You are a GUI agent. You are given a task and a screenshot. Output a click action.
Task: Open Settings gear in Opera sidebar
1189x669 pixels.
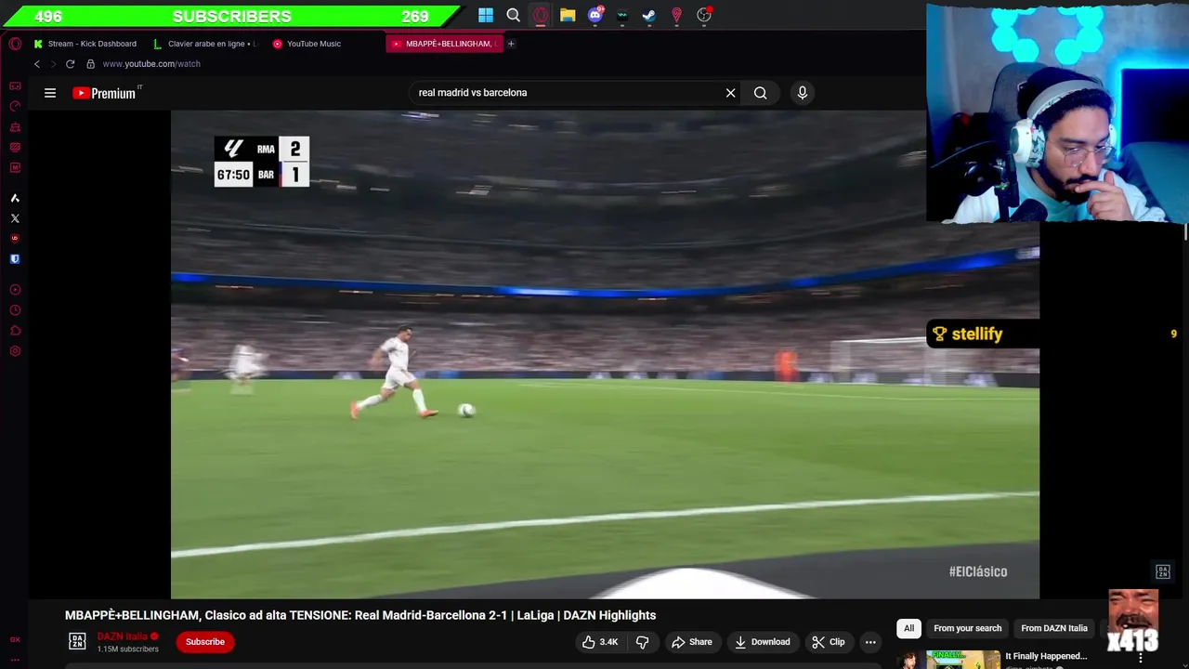(15, 351)
